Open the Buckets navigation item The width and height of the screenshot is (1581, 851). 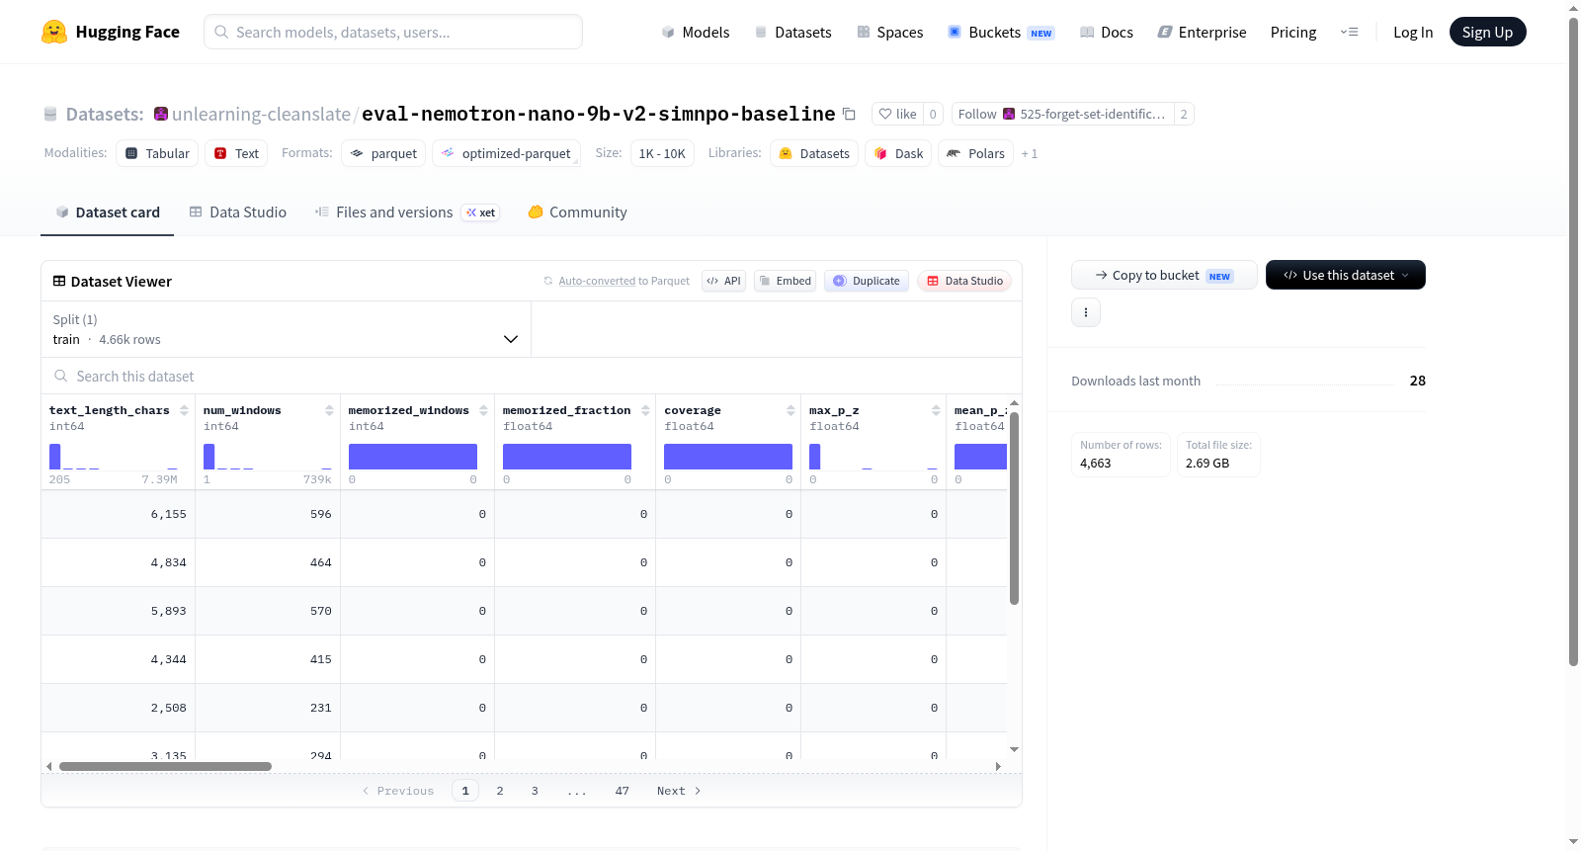pos(1001,32)
